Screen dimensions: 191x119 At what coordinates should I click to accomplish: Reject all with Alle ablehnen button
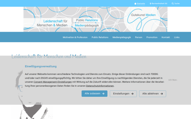point(152,94)
